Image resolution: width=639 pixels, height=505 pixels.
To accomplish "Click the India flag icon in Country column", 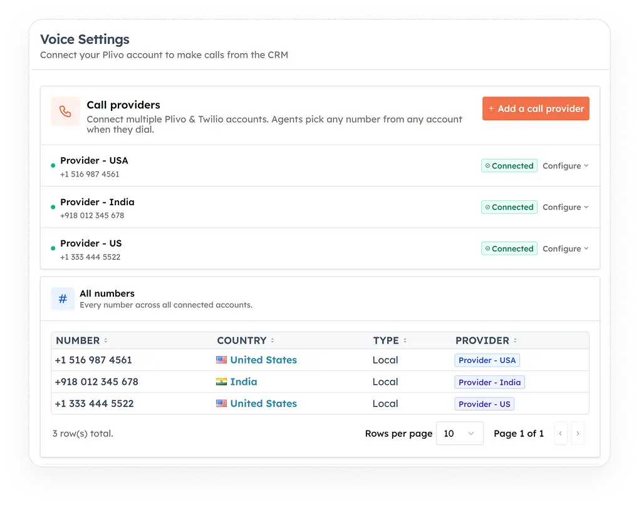I will pyautogui.click(x=221, y=382).
